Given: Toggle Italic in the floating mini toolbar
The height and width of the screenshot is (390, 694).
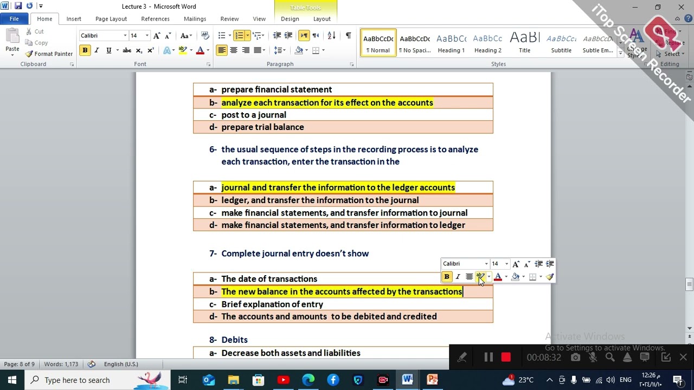Looking at the screenshot, I should (458, 277).
